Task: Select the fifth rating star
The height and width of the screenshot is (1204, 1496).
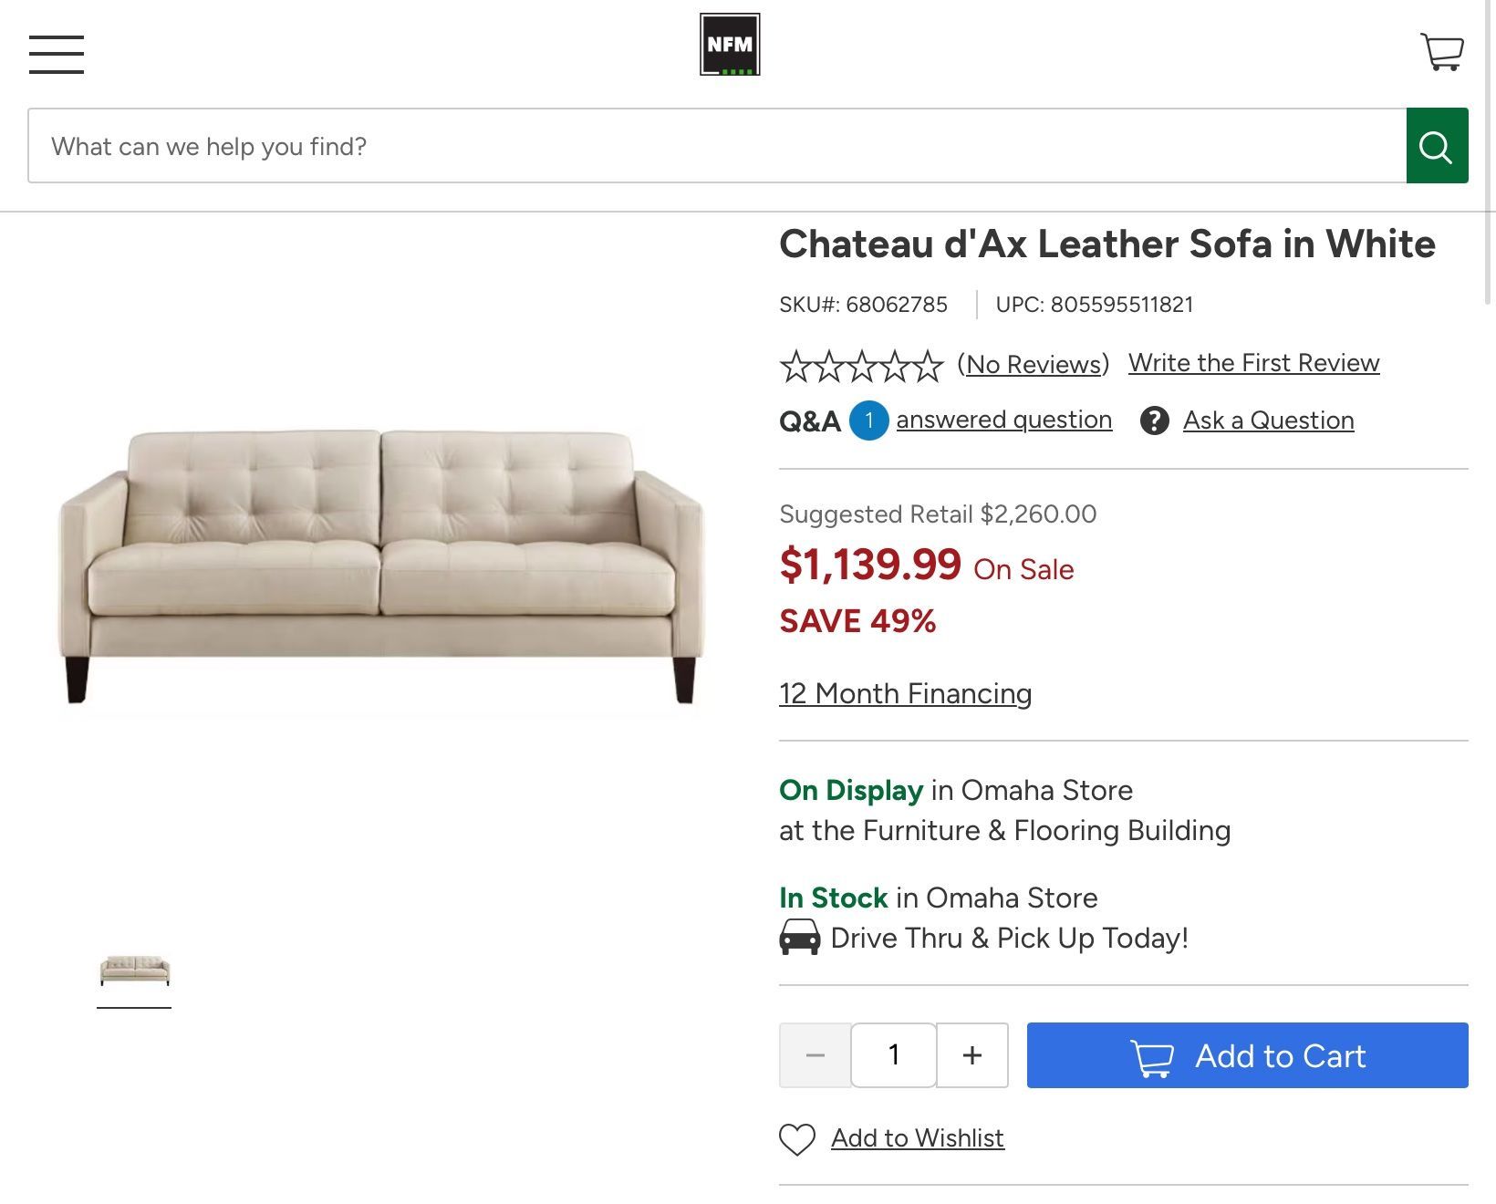Action: coord(925,364)
